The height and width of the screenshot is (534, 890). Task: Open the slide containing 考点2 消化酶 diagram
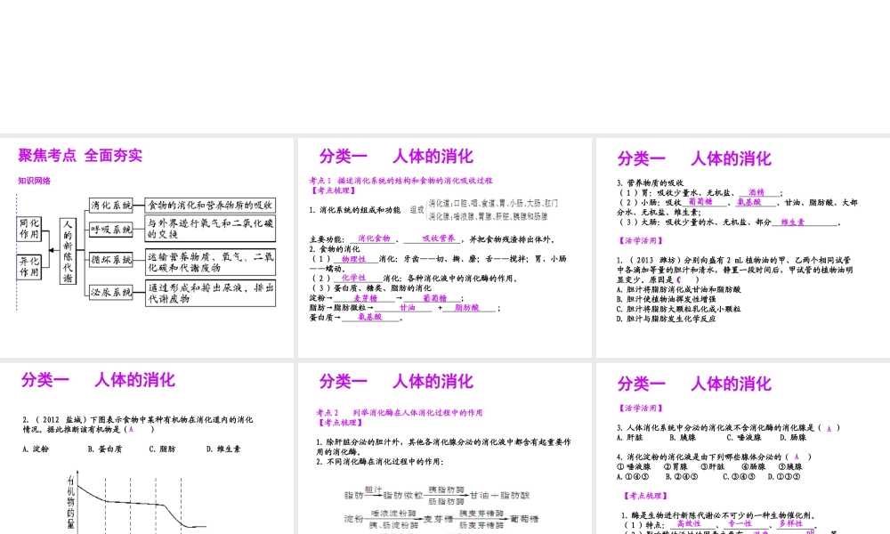(x=444, y=449)
